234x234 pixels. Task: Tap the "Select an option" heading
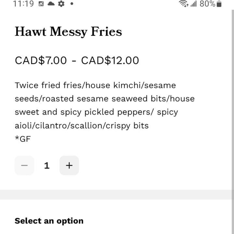49,221
